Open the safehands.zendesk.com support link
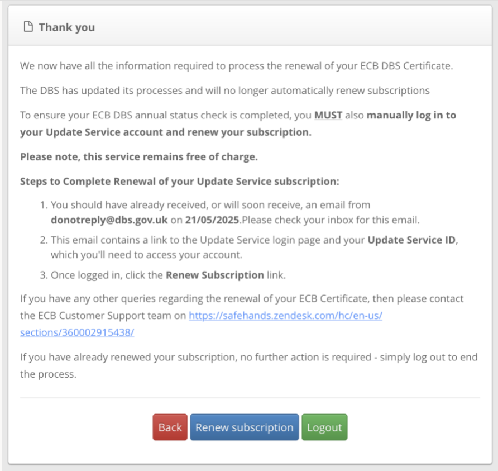 [x=285, y=315]
